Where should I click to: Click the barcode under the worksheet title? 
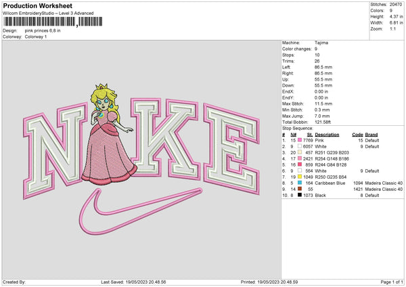point(53,22)
